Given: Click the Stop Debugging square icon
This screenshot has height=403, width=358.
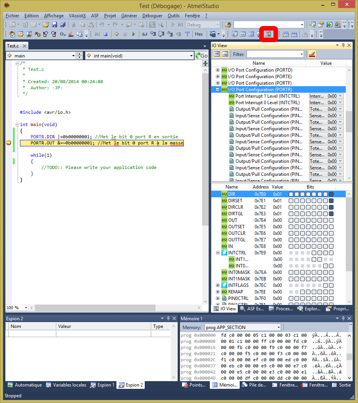Looking at the screenshot, I should pyautogui.click(x=105, y=34).
